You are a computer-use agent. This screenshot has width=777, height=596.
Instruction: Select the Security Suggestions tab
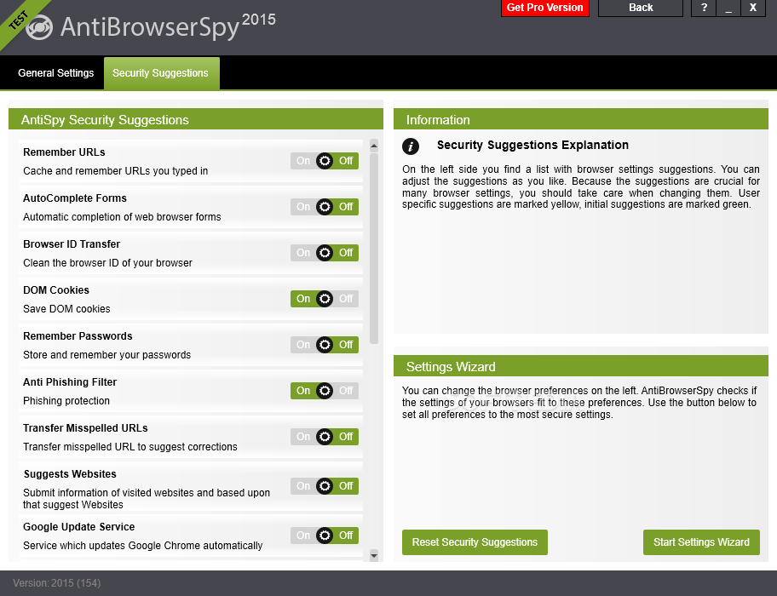click(161, 73)
